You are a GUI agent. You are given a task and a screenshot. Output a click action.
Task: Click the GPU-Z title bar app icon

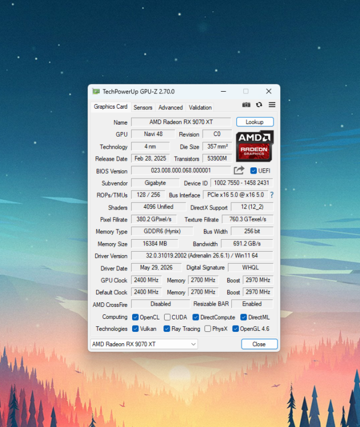click(x=96, y=92)
